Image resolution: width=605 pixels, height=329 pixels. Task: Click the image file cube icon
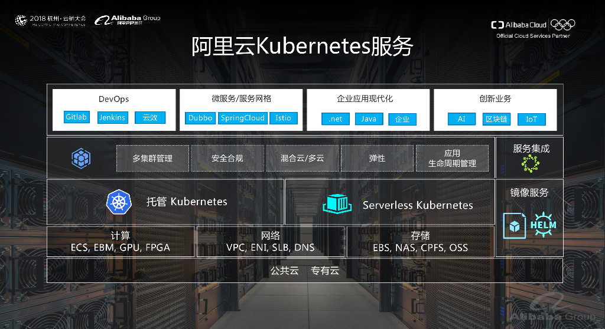point(515,226)
